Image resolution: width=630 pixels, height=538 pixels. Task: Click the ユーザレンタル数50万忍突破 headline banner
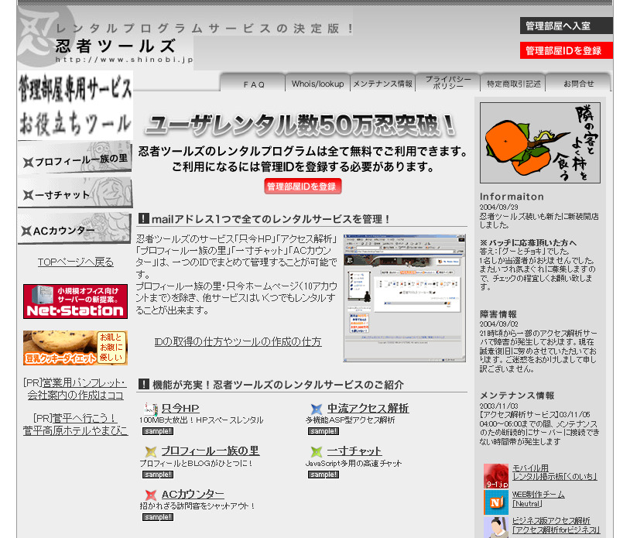point(301,125)
